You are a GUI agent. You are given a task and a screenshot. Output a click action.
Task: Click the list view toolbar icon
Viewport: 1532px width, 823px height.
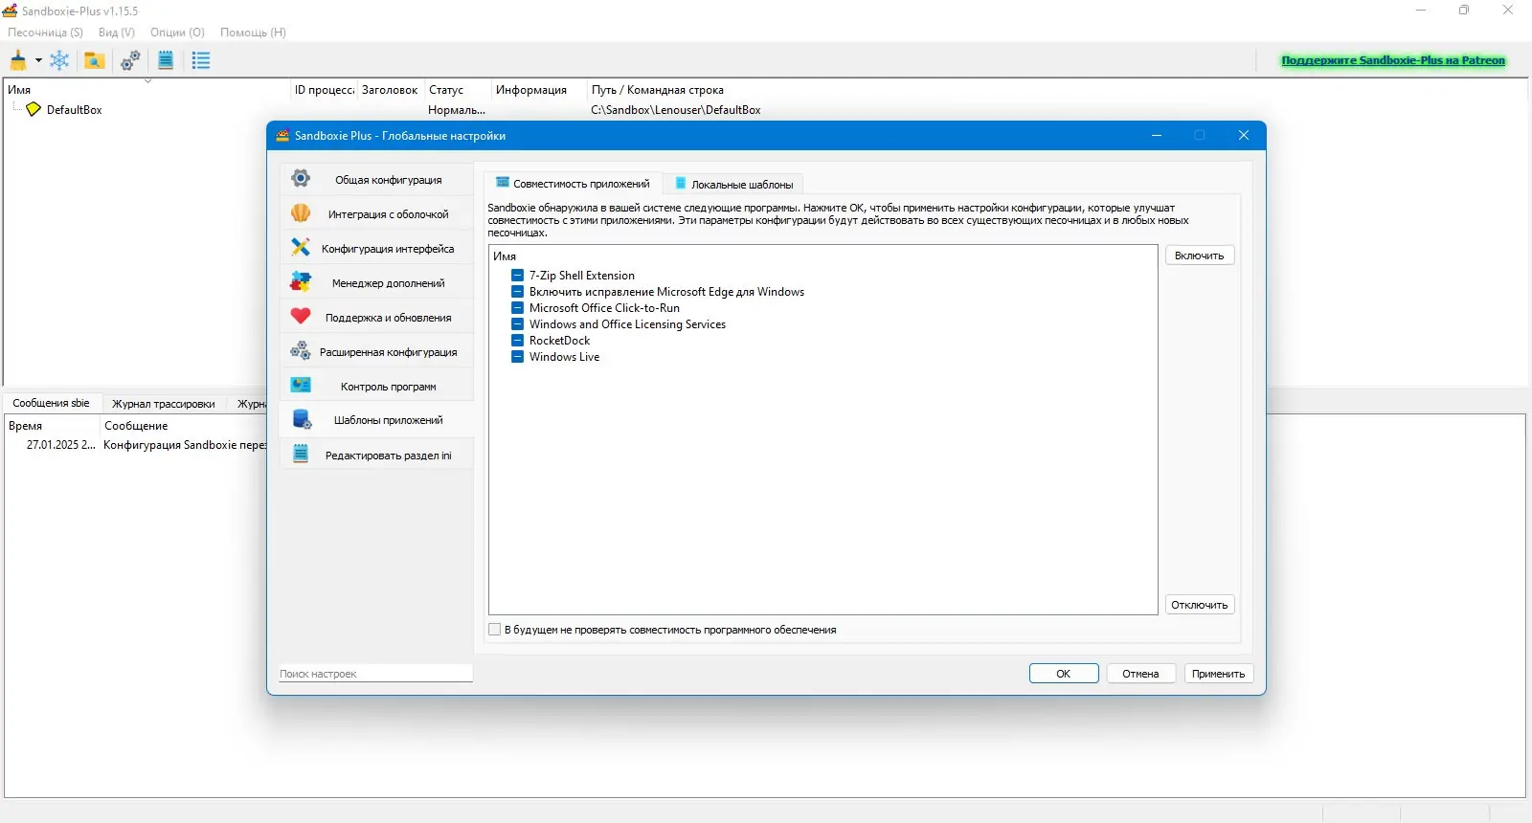coord(201,60)
